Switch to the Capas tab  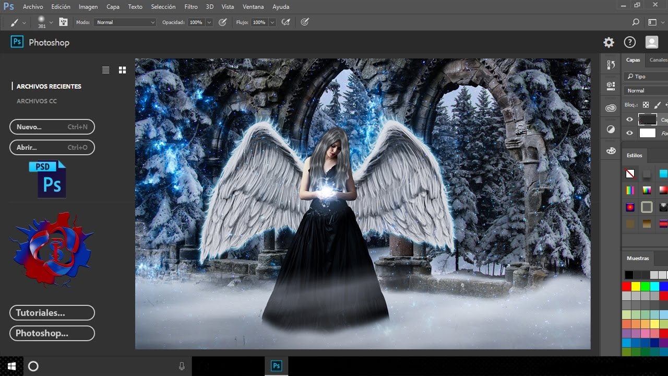click(633, 60)
